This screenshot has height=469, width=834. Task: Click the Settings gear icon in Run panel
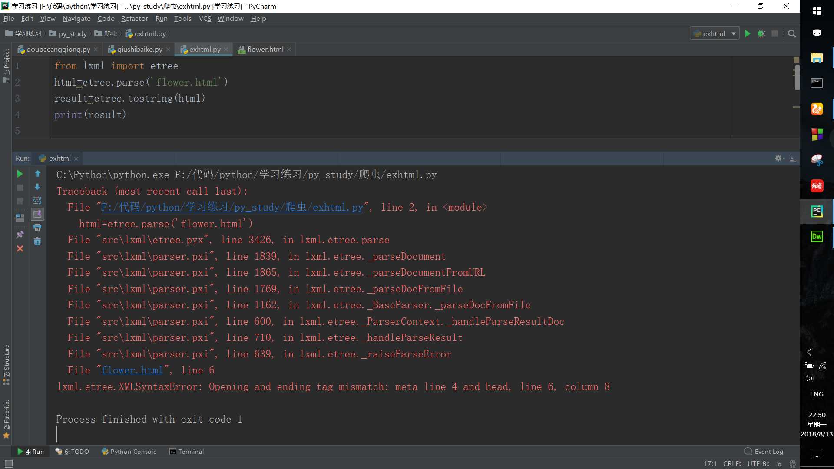[x=778, y=158]
